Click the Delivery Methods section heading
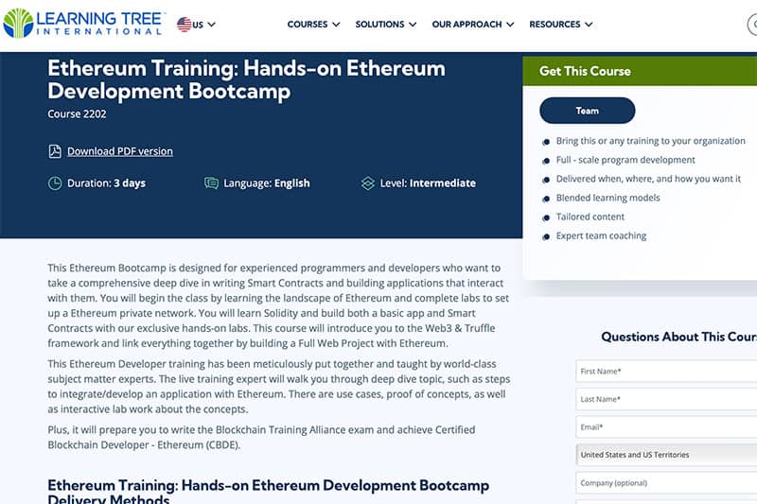This screenshot has width=757, height=504. tap(268, 491)
